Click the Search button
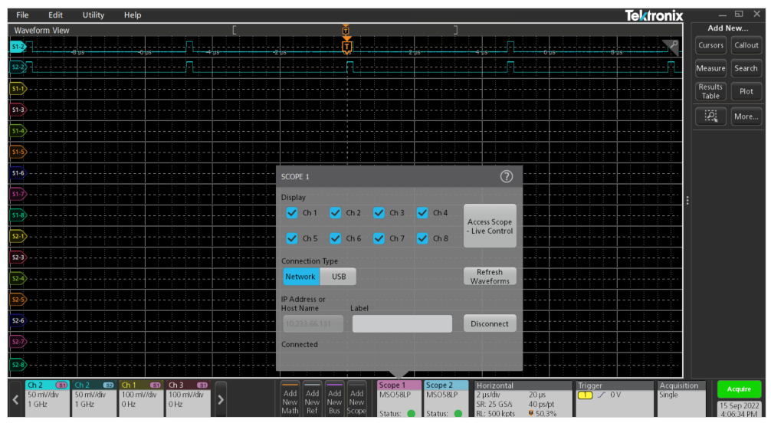This screenshot has height=423, width=771. pyautogui.click(x=746, y=68)
